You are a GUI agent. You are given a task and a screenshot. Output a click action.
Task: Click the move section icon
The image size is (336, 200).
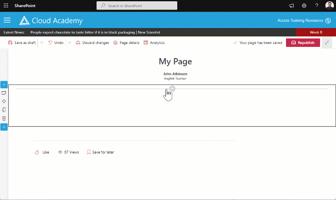[x=4, y=101]
